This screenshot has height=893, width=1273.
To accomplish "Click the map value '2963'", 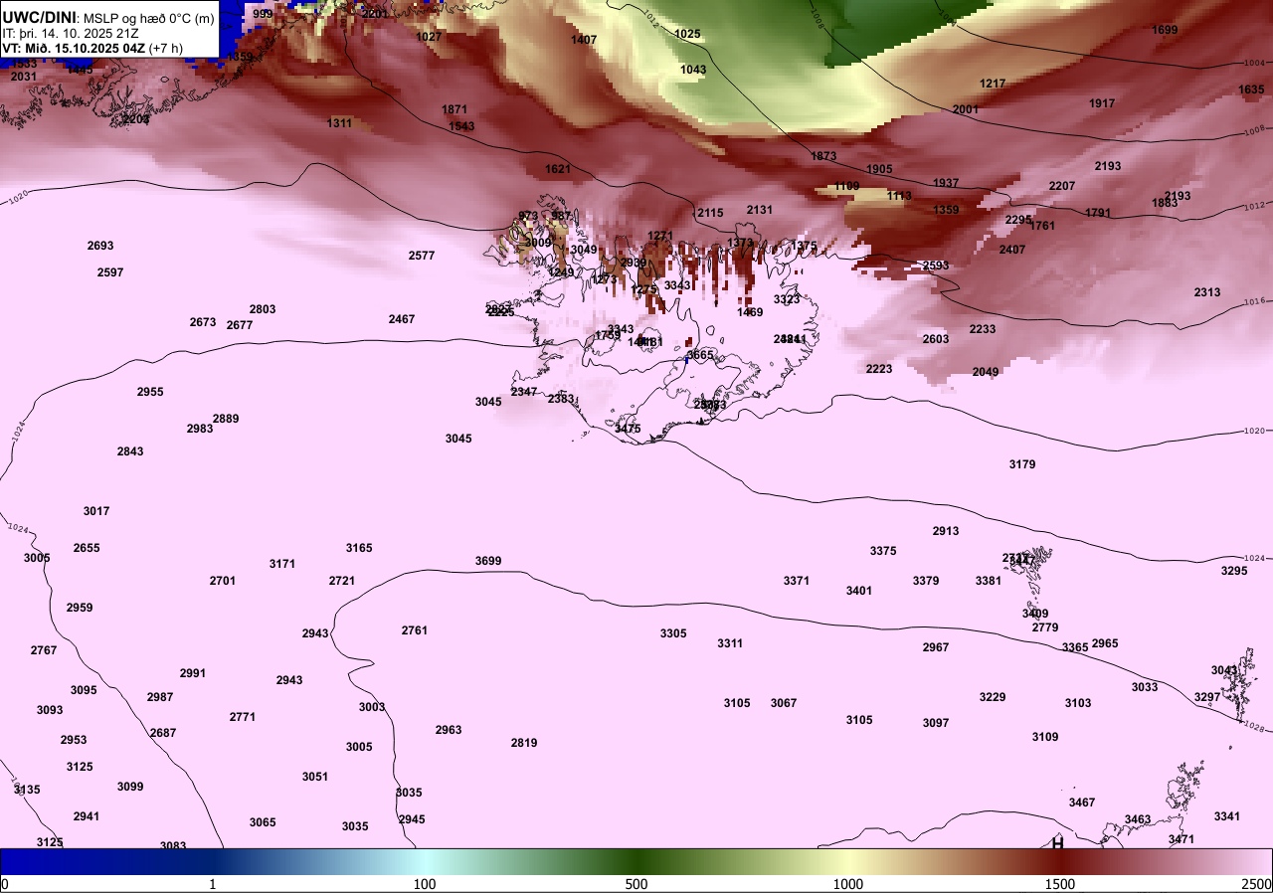I will click(x=449, y=730).
